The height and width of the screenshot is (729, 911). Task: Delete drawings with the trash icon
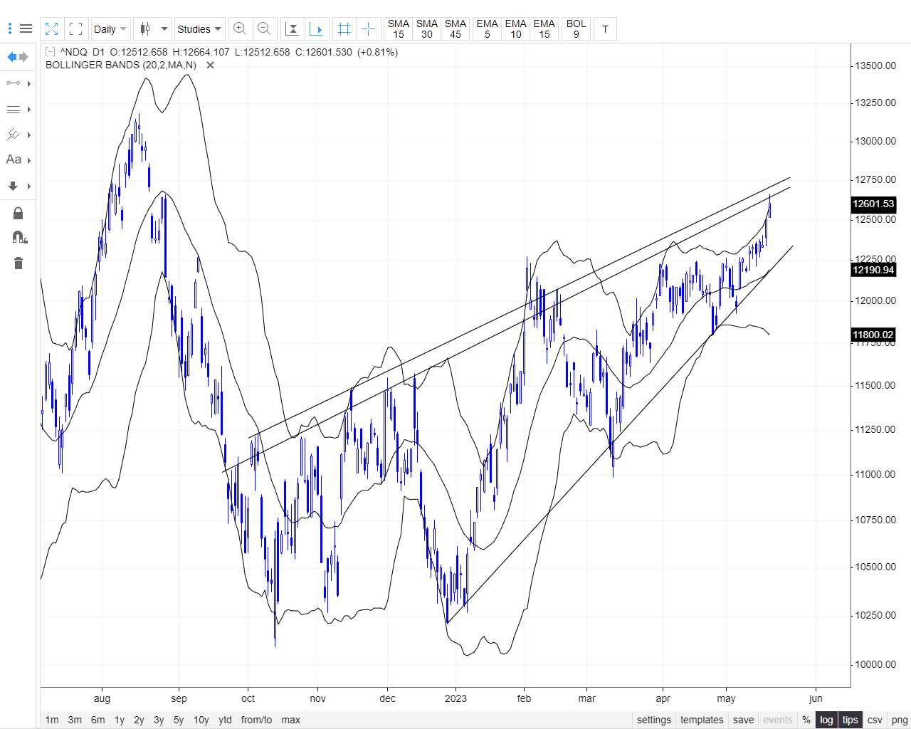[x=19, y=263]
